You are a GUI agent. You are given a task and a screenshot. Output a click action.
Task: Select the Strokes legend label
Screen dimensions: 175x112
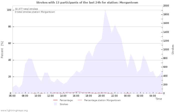[x=64, y=104]
